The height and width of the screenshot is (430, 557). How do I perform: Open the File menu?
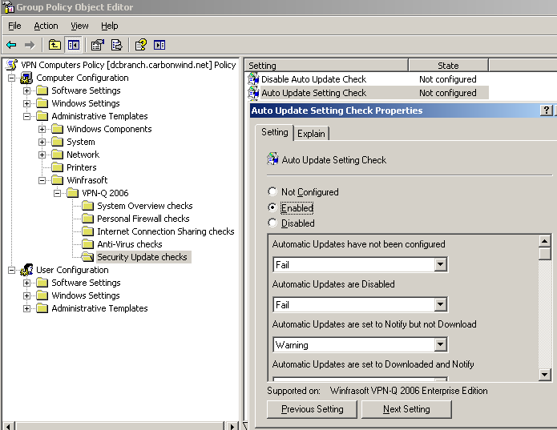click(x=14, y=26)
